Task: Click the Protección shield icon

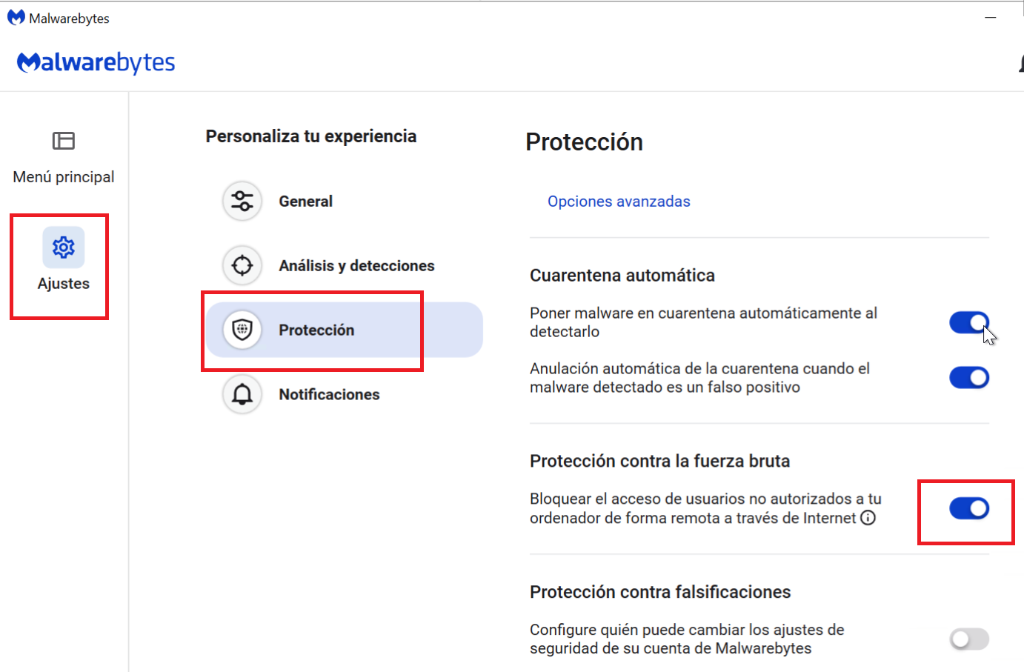Action: click(x=242, y=330)
